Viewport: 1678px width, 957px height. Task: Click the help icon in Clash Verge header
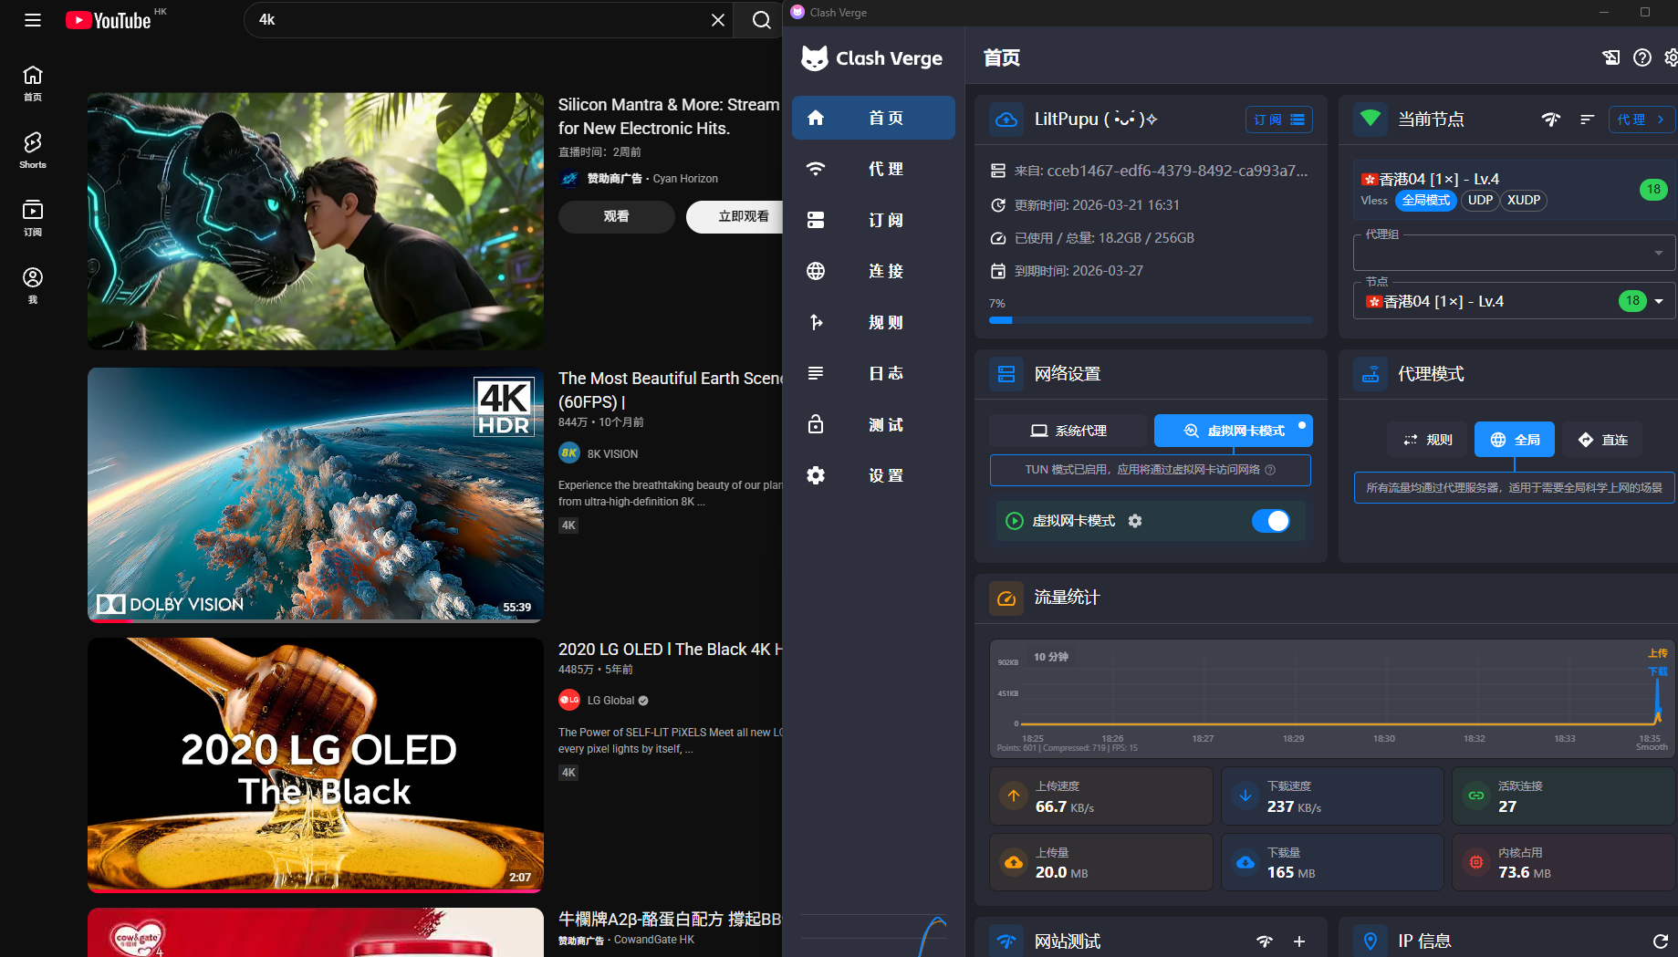(x=1642, y=57)
